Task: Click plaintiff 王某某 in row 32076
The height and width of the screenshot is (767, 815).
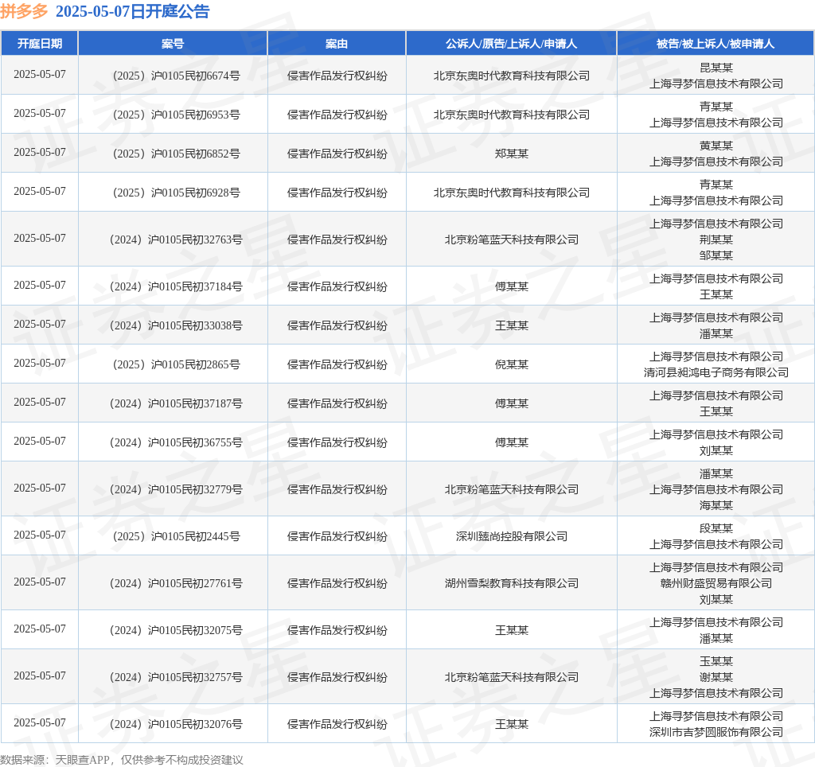Action: pos(512,724)
